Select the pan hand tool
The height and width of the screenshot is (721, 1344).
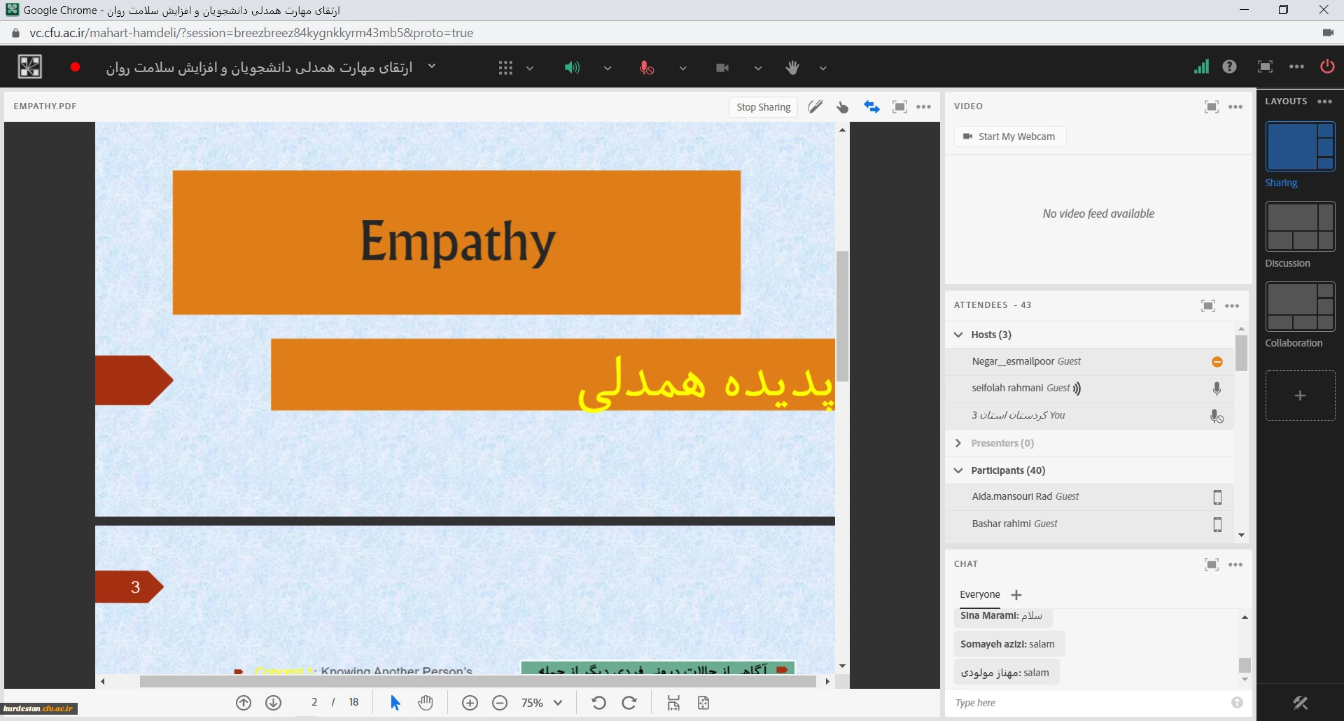426,703
